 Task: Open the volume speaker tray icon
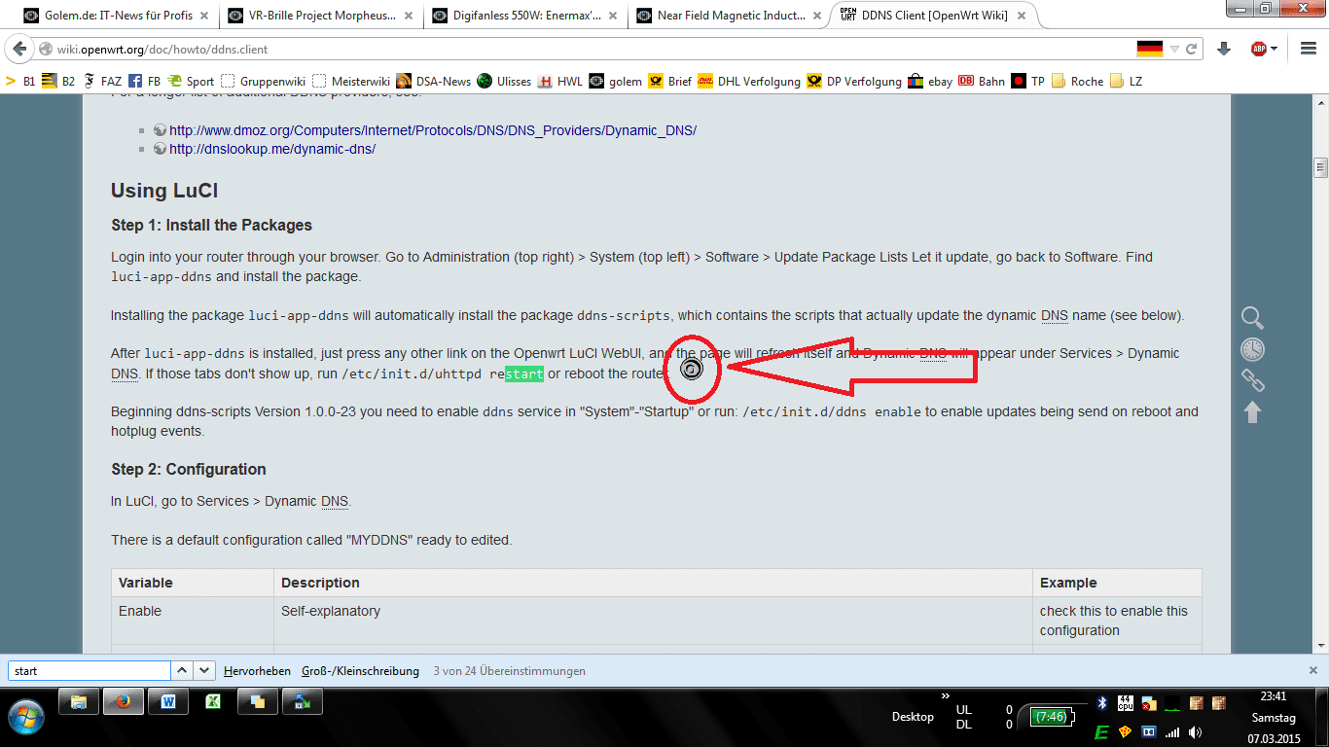click(x=1194, y=731)
